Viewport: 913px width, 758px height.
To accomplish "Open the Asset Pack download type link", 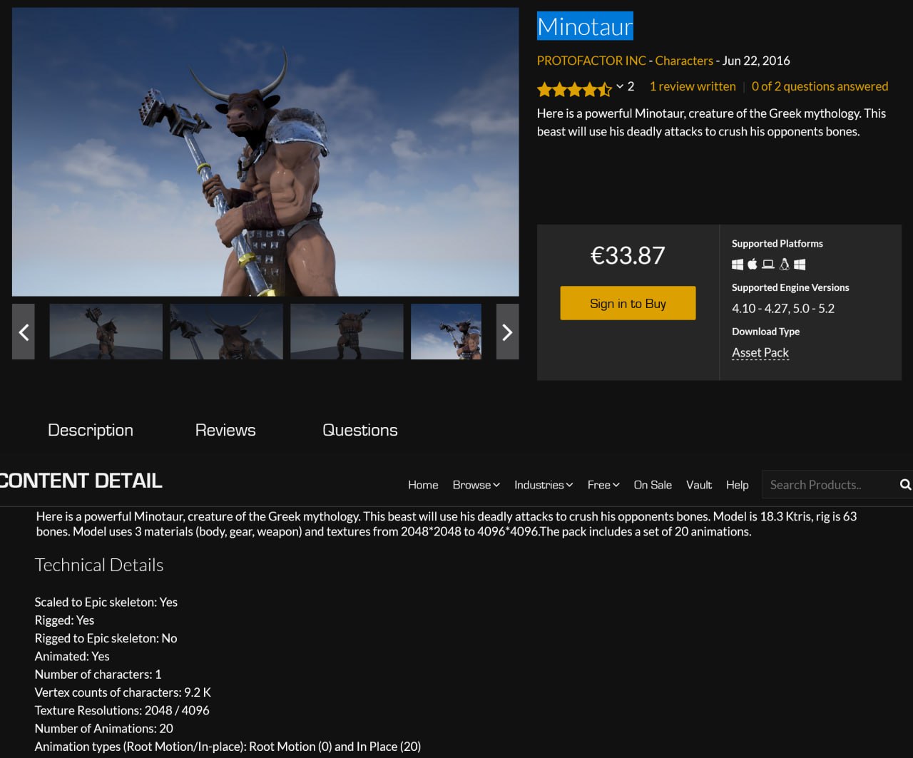I will pos(760,352).
